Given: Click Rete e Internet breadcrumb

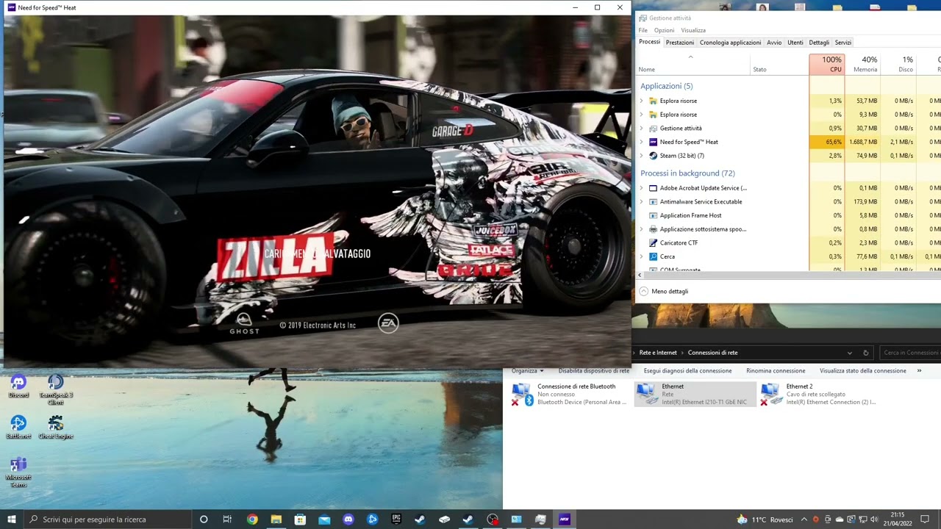Looking at the screenshot, I should pos(658,353).
